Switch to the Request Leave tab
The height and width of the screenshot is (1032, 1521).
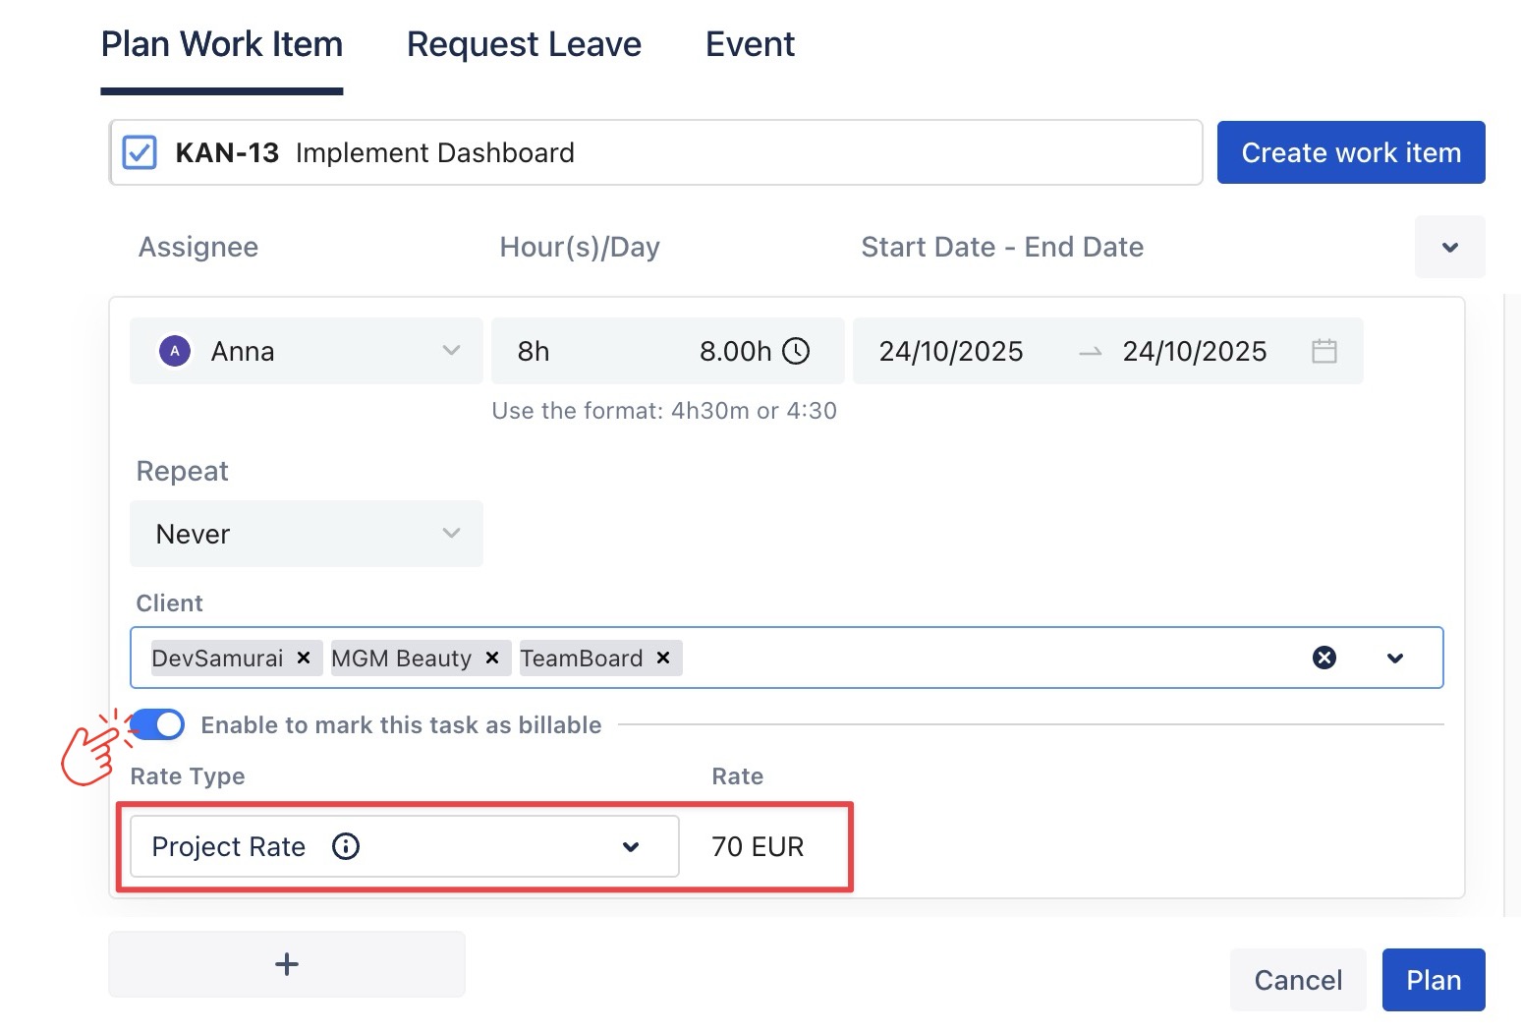[524, 45]
